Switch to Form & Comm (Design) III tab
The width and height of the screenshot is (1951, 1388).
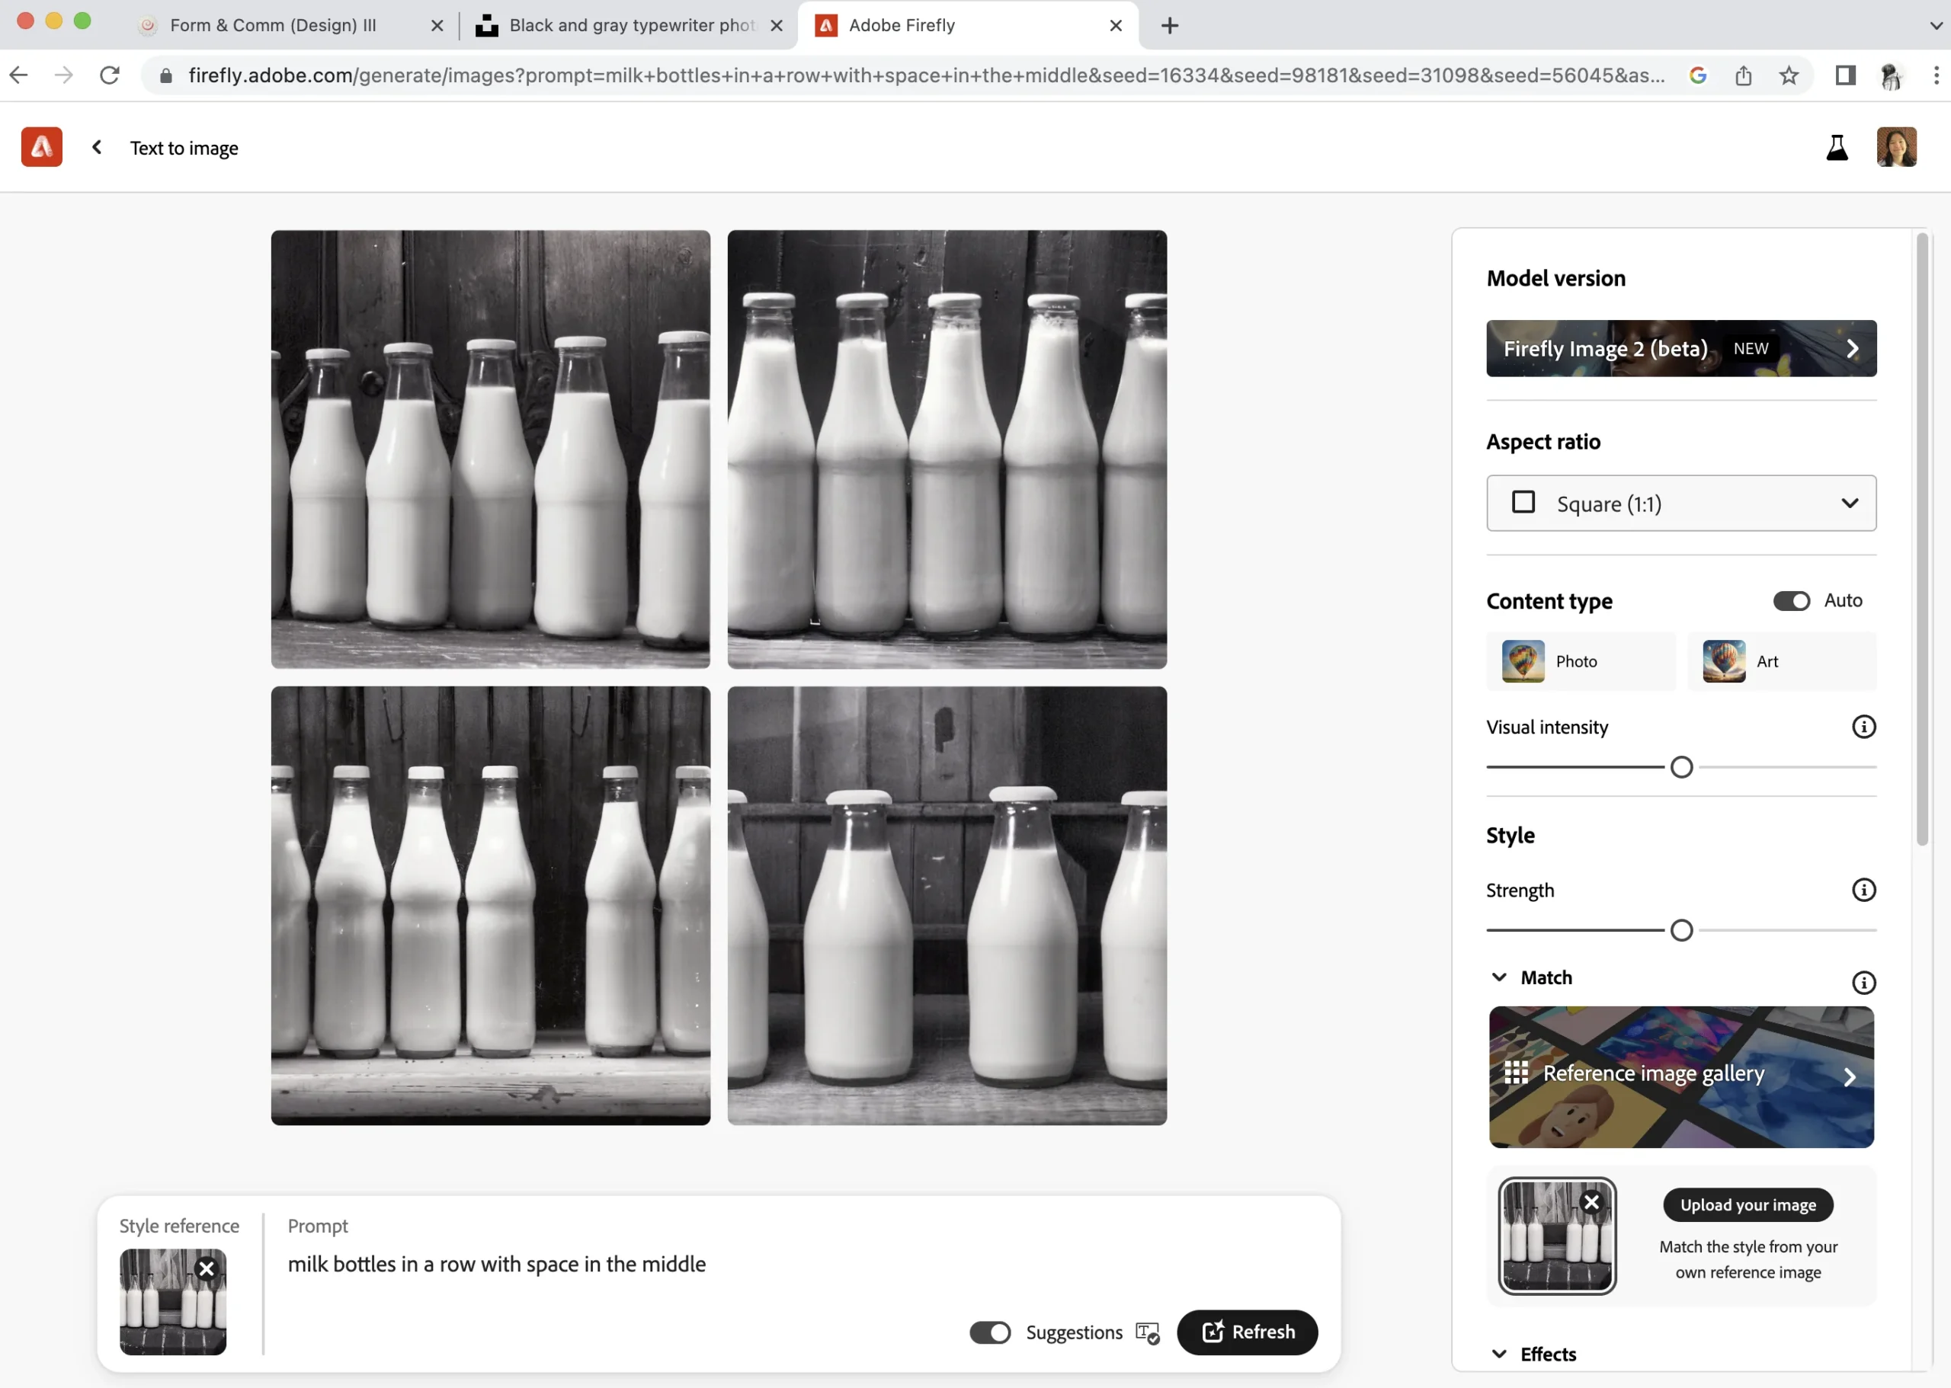(x=274, y=25)
